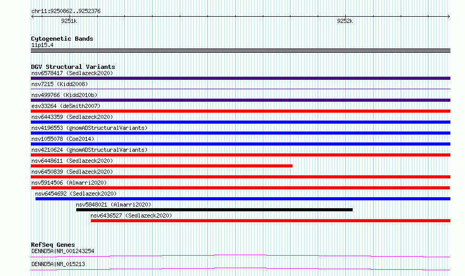
Task: Click the thin purple line for nsv7215
Action: [x=240, y=89]
